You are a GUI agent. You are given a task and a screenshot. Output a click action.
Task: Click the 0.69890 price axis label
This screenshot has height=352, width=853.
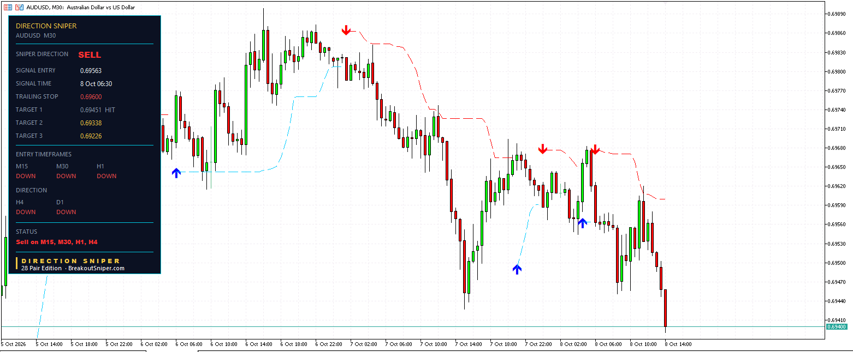(x=837, y=14)
